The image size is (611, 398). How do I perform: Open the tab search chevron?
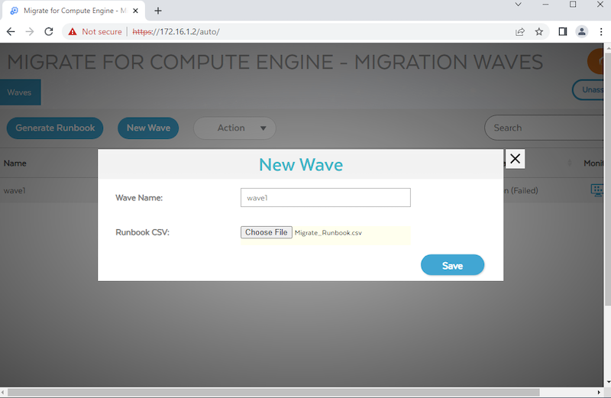[x=519, y=5]
